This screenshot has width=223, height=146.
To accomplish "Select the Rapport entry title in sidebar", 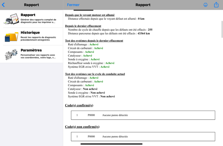I will pyautogui.click(x=28, y=15).
